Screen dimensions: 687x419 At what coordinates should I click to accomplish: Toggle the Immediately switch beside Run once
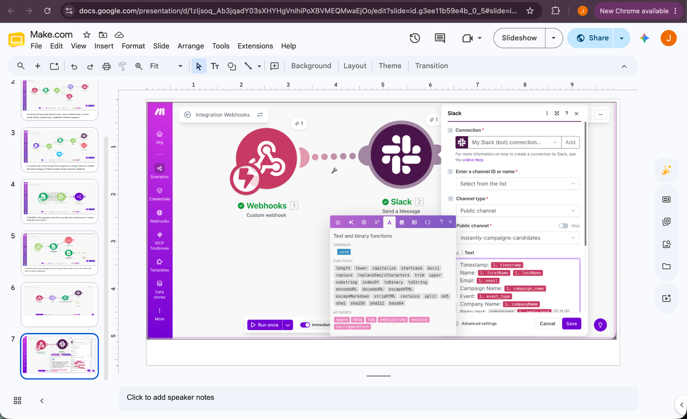tap(305, 325)
